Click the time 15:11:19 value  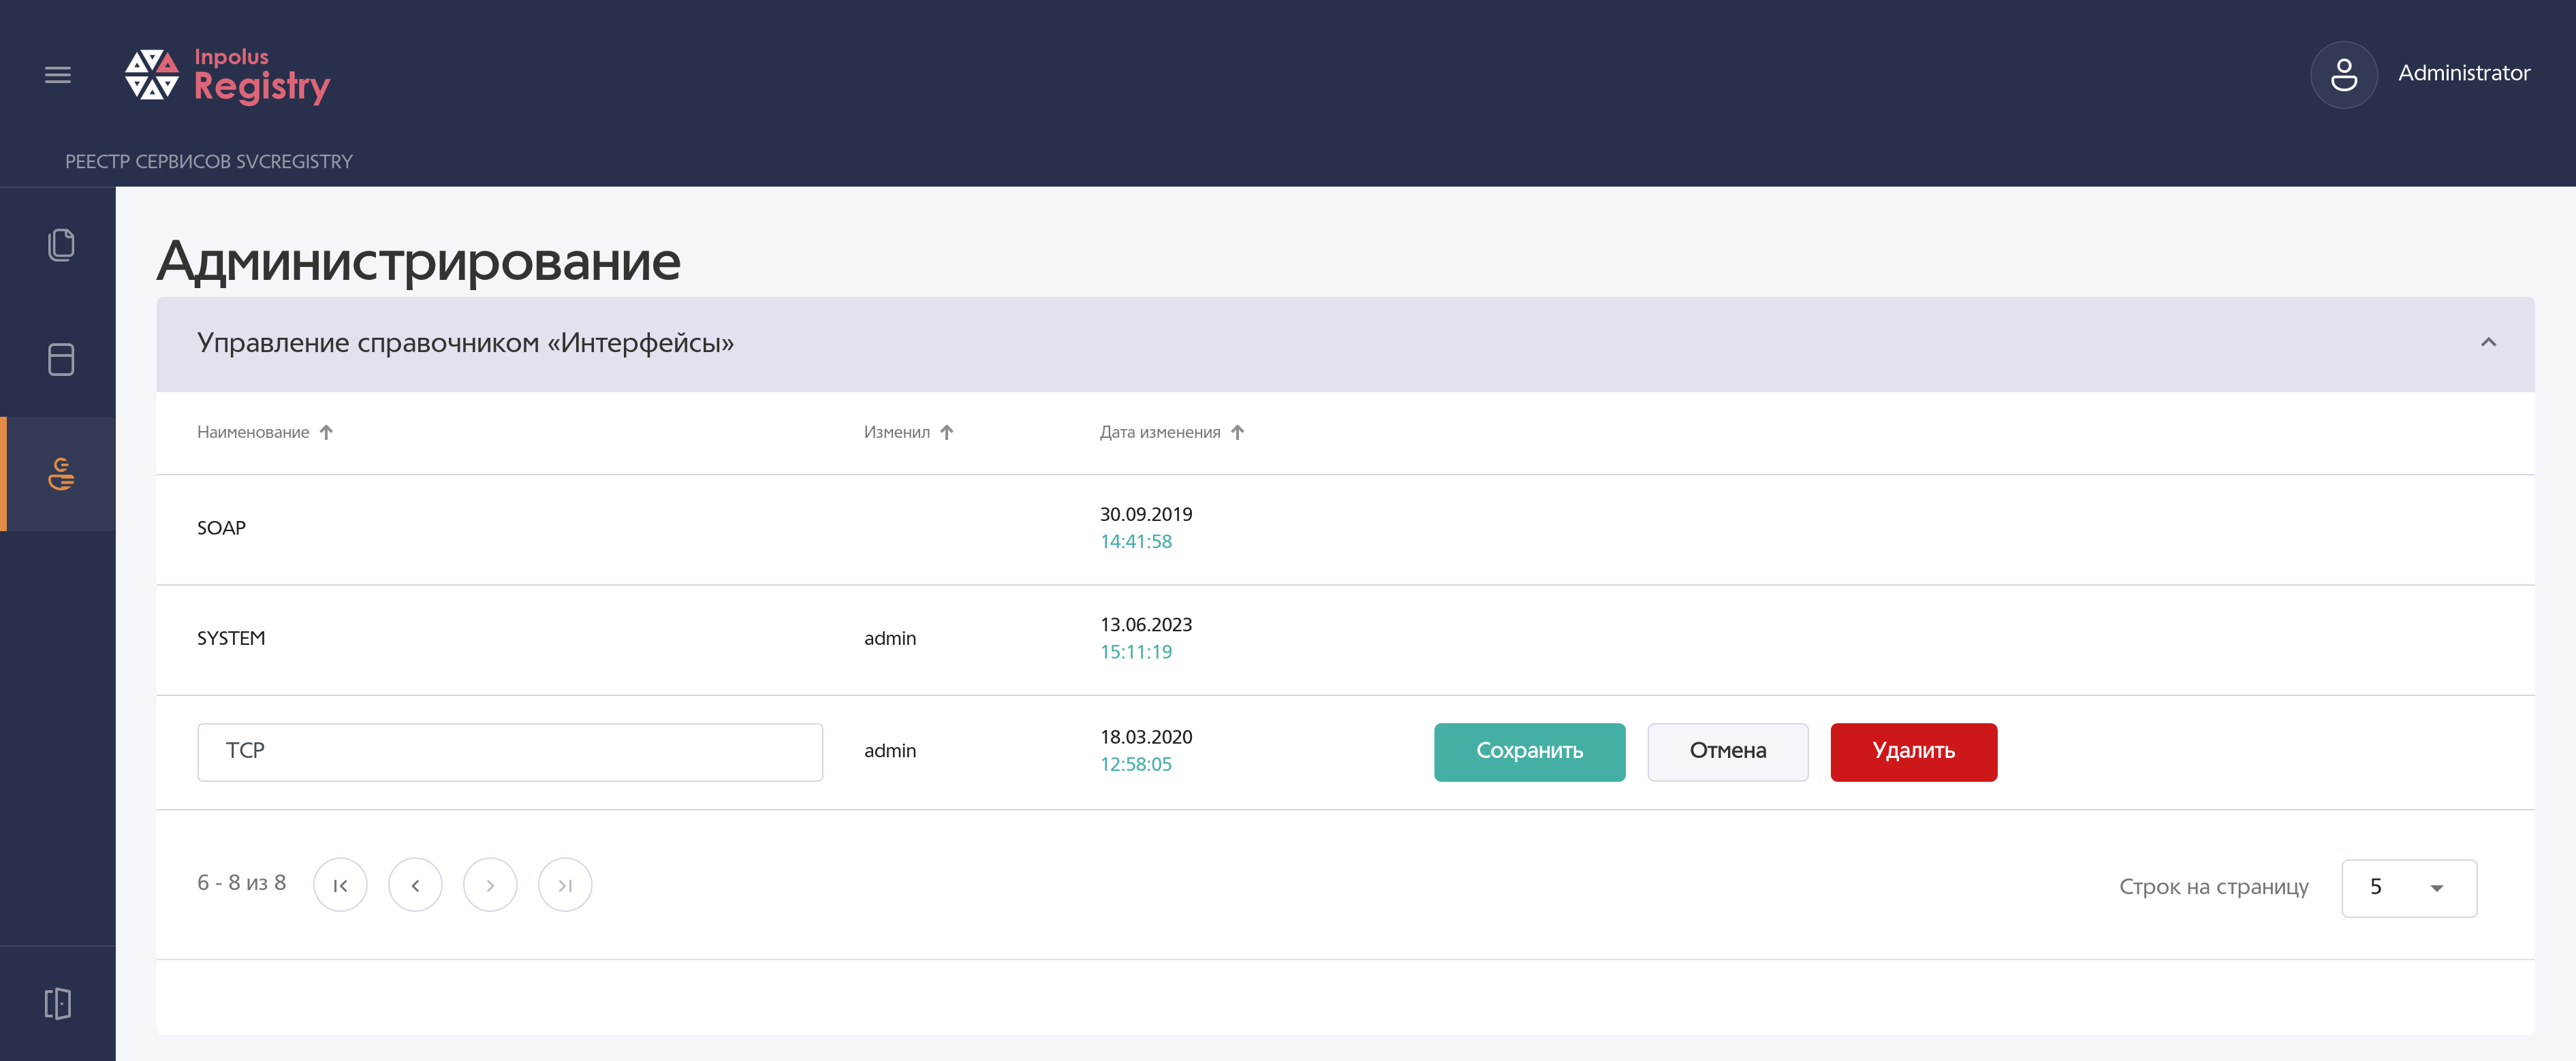1136,652
